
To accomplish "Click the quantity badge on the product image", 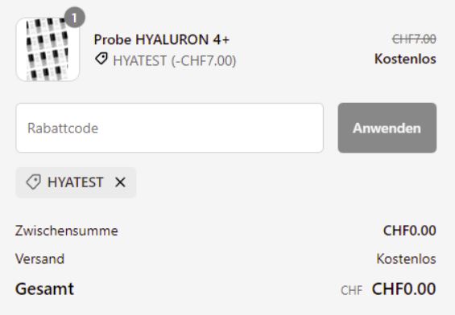I will [75, 18].
